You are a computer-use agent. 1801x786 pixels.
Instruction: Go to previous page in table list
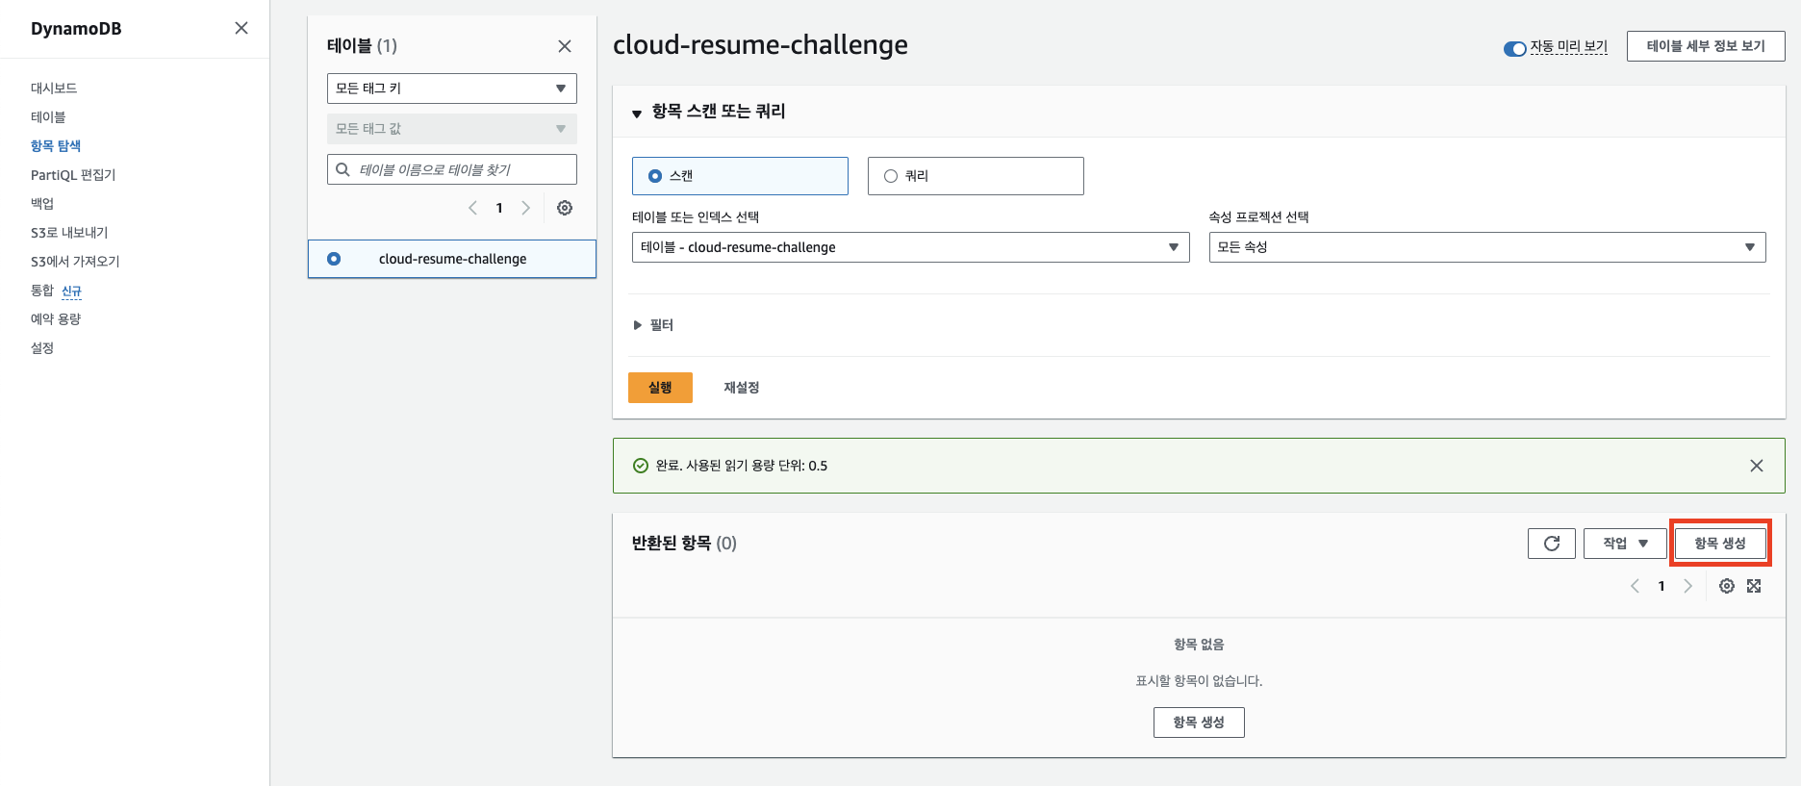point(472,208)
